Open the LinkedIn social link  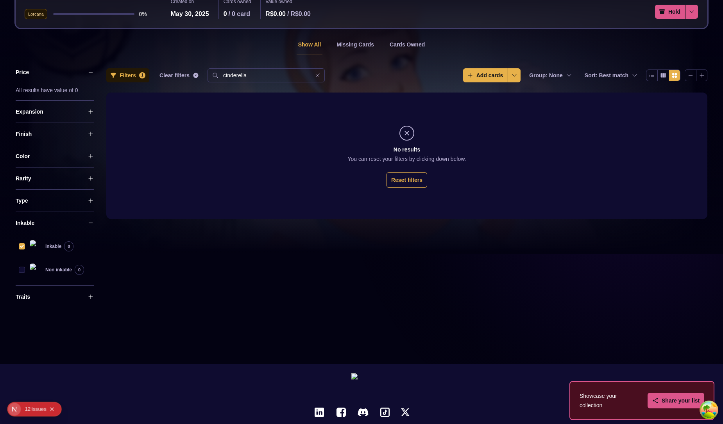coord(319,412)
